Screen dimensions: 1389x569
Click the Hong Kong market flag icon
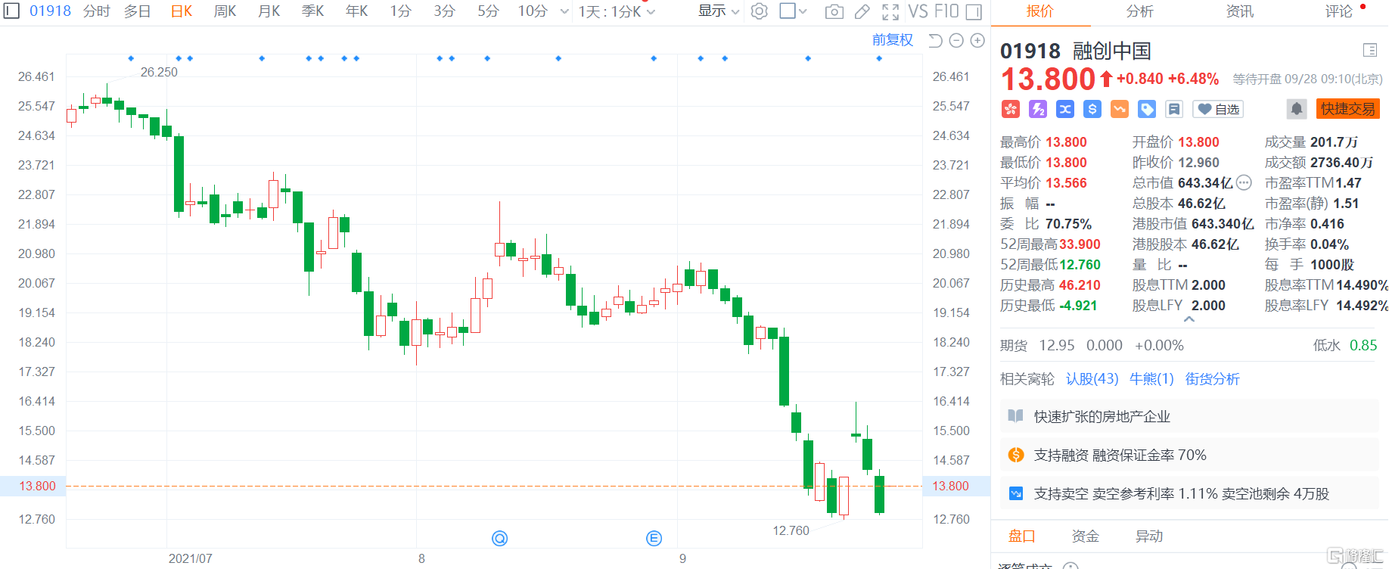(1011, 109)
